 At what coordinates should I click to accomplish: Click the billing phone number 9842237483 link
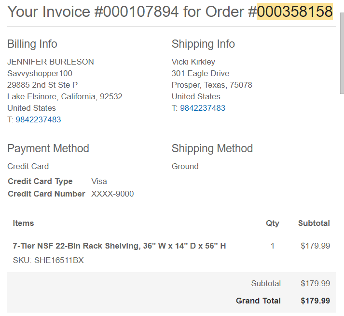38,119
